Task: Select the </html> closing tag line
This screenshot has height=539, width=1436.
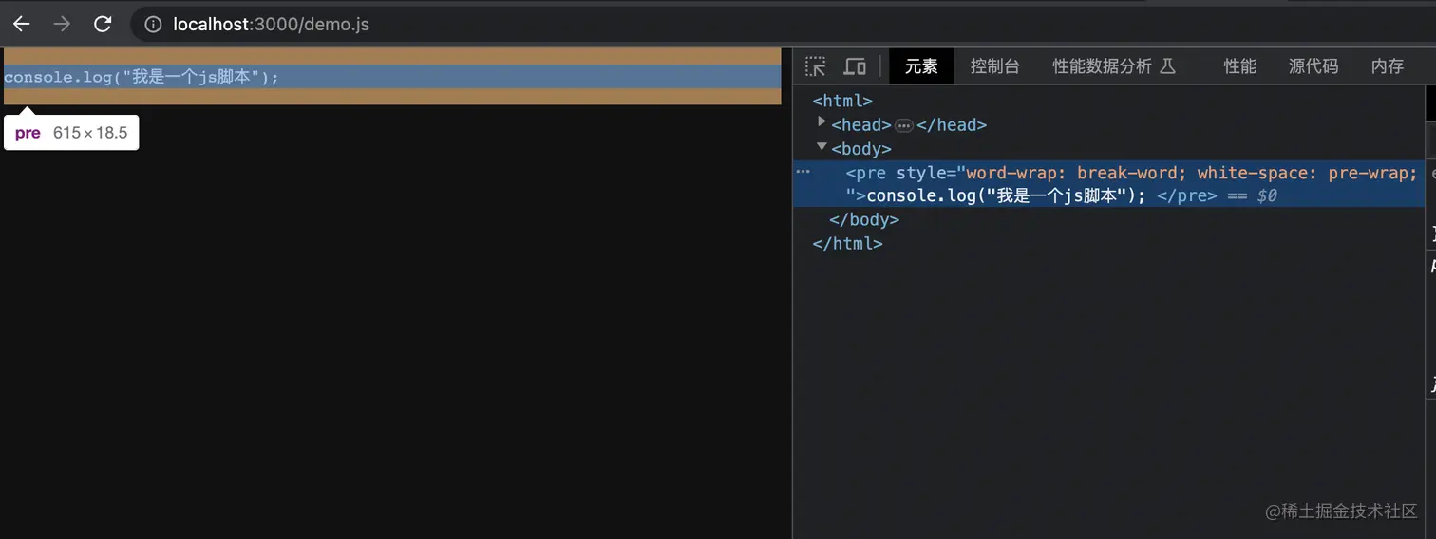Action: point(847,243)
